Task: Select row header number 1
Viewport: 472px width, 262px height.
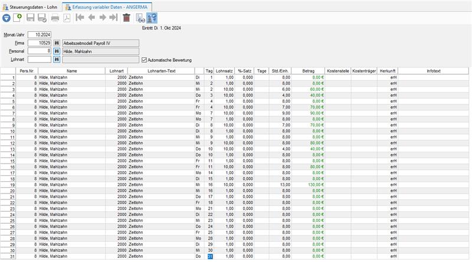Action: click(x=8, y=77)
